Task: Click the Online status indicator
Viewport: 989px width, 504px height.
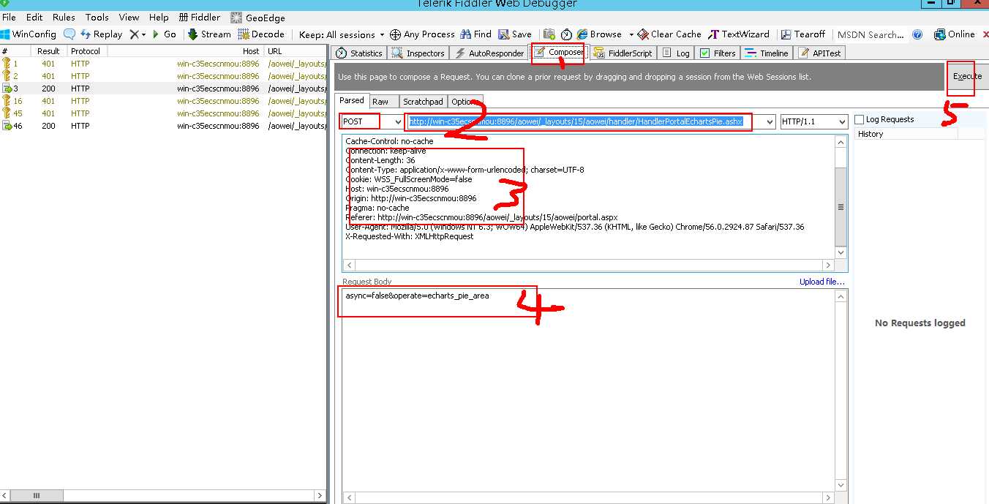Action: pyautogui.click(x=955, y=34)
